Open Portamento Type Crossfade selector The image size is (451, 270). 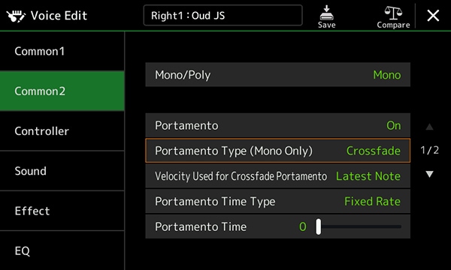[x=277, y=151]
